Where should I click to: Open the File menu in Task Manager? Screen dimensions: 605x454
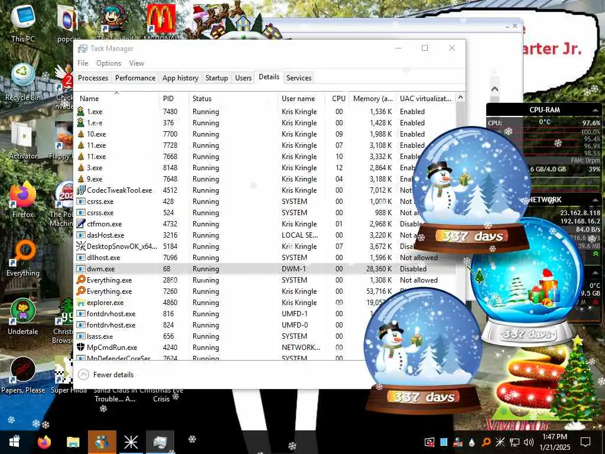83,63
